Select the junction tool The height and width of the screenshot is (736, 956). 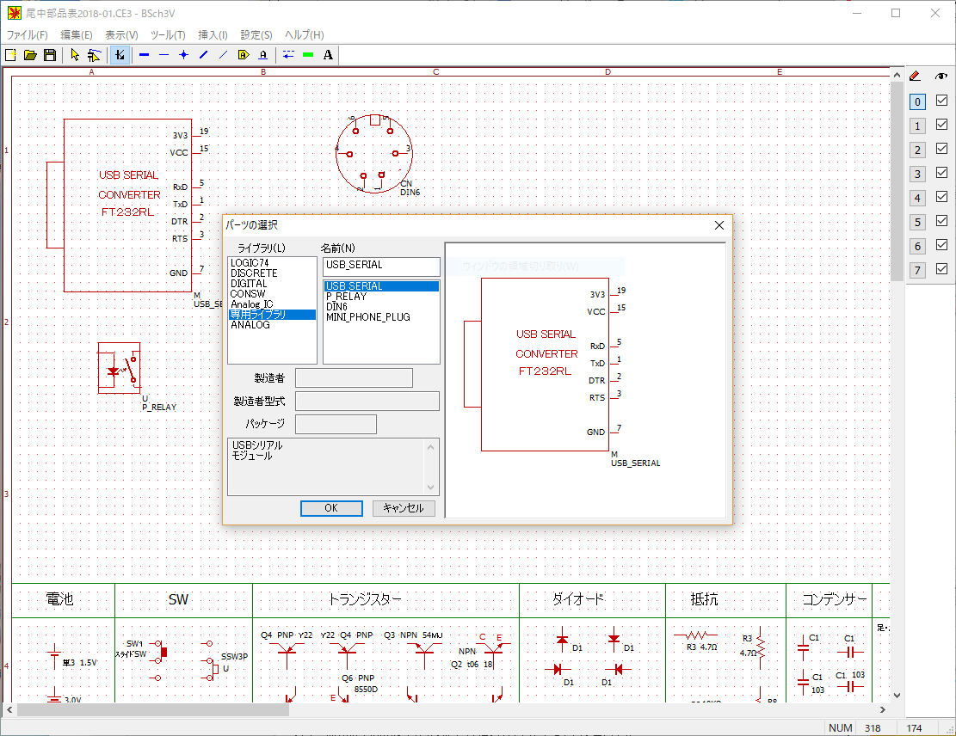[183, 54]
